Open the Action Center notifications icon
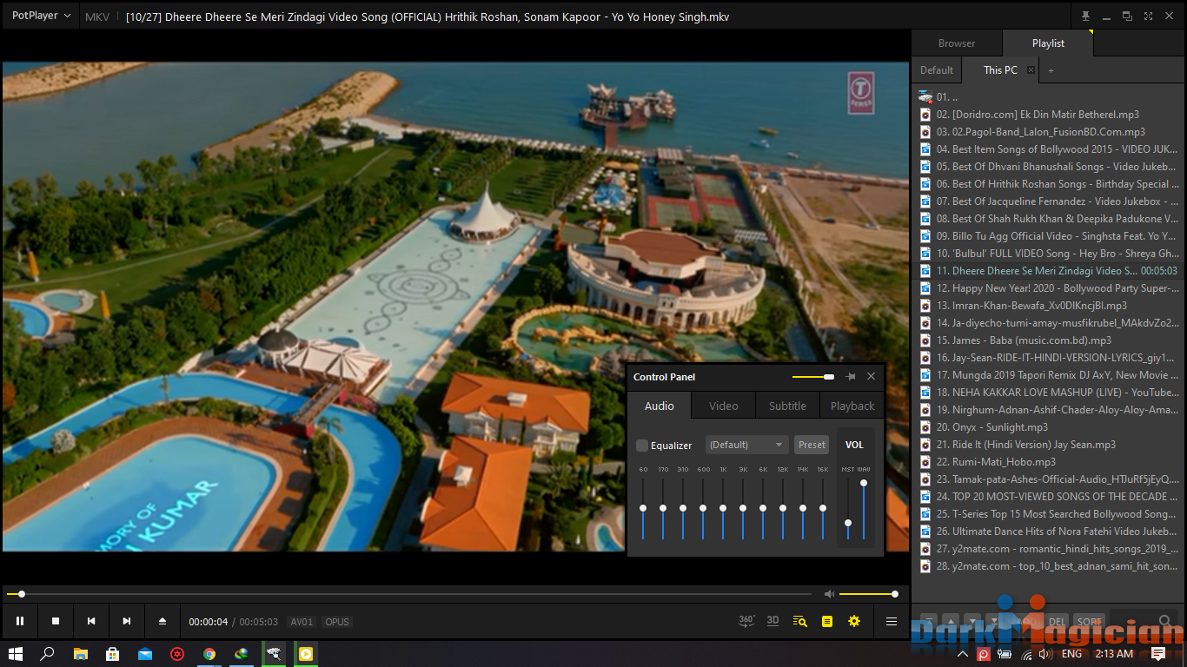The image size is (1187, 667). click(x=1158, y=654)
